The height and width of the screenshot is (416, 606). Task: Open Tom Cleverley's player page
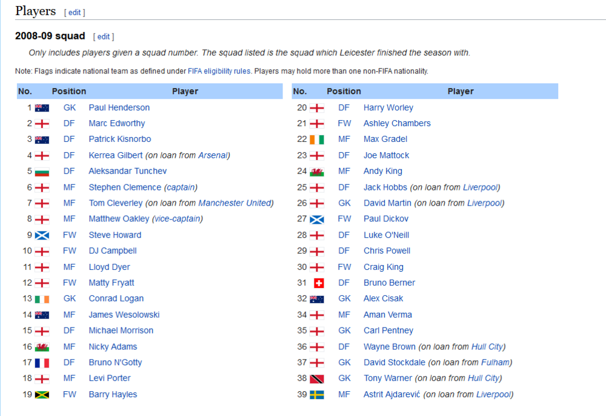point(116,203)
